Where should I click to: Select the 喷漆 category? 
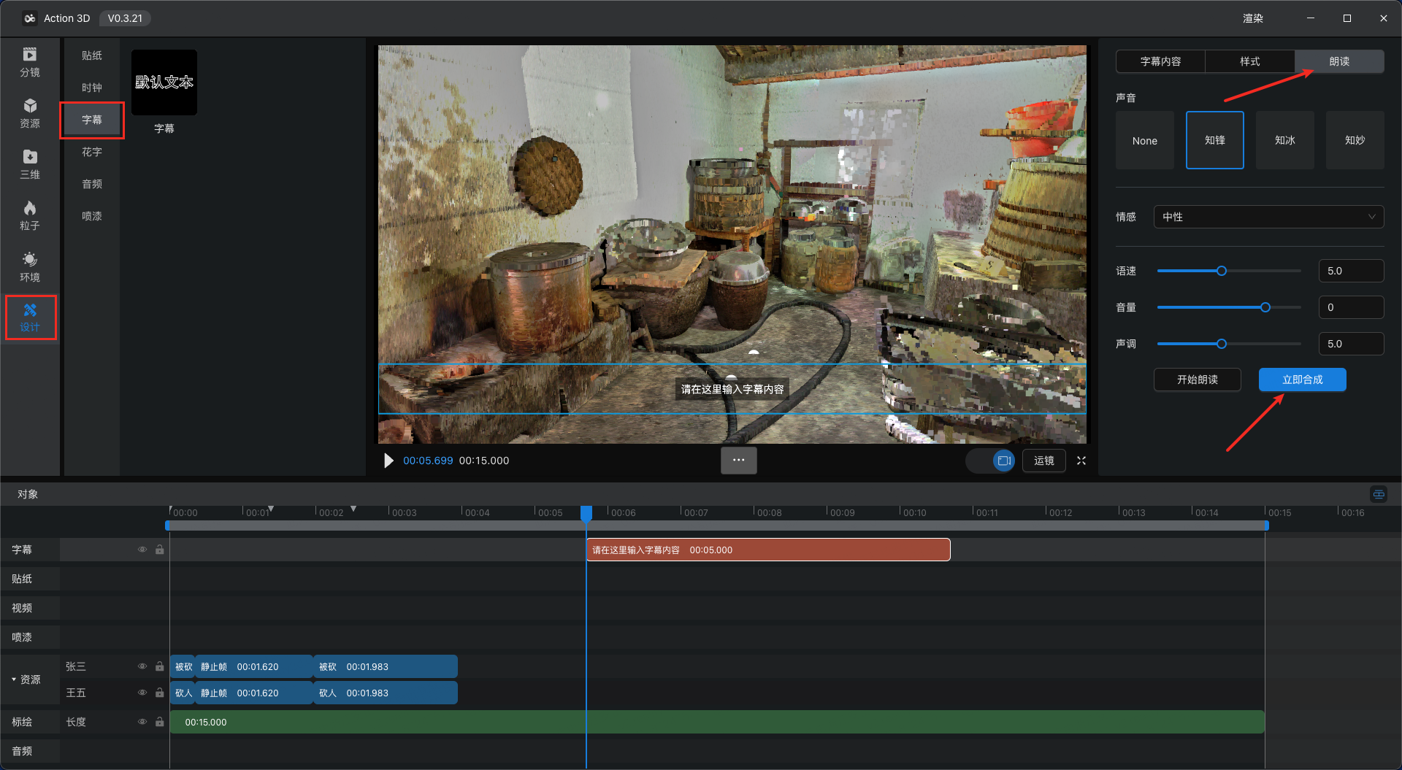click(x=92, y=216)
